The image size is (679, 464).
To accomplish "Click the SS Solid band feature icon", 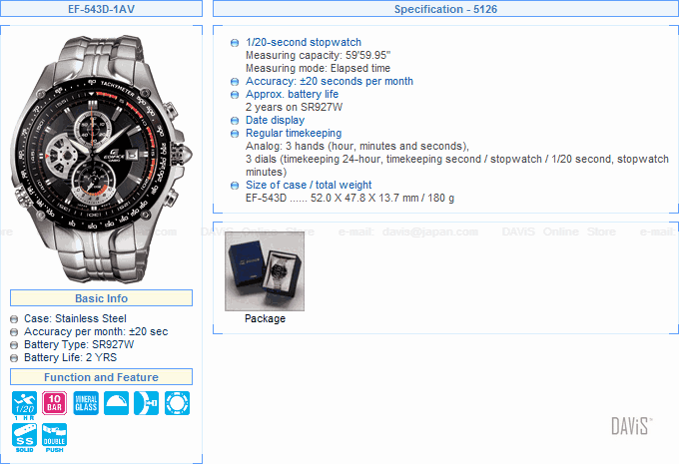I will point(24,438).
